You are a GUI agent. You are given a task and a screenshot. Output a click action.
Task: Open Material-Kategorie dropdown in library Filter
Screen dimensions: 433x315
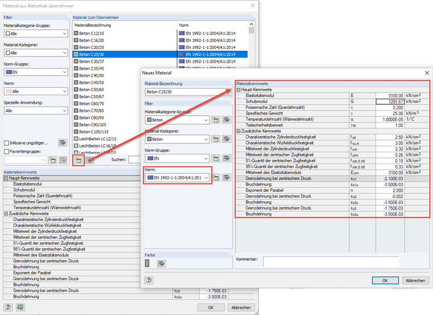coord(36,53)
